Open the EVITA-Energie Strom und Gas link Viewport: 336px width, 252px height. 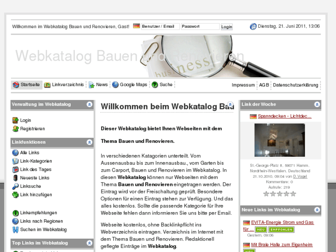[x=282, y=222]
